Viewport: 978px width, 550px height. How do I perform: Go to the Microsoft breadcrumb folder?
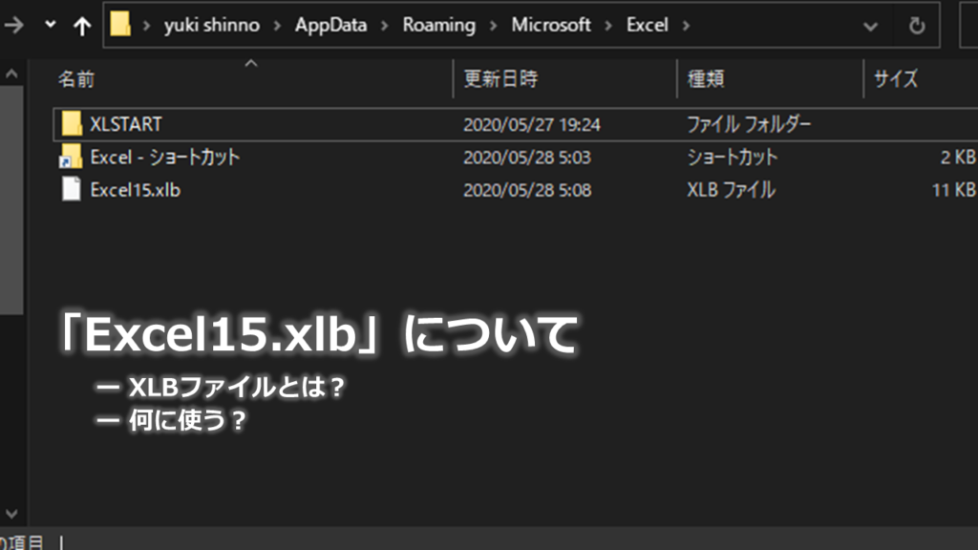(x=551, y=26)
